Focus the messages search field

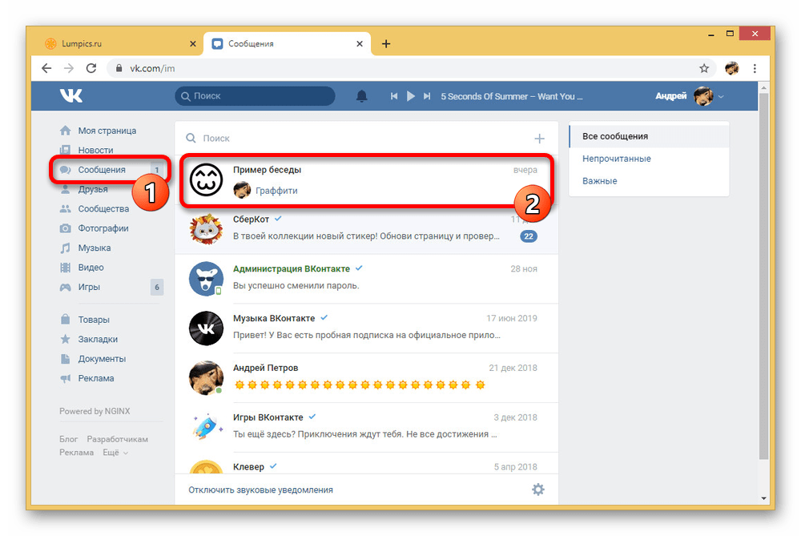coord(357,139)
